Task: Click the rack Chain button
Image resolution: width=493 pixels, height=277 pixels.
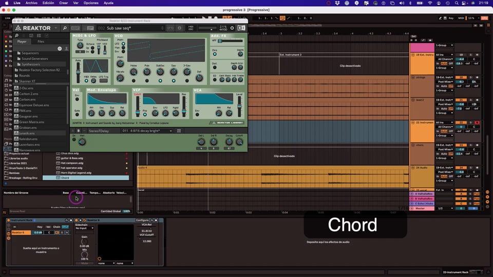Action: coord(56,227)
